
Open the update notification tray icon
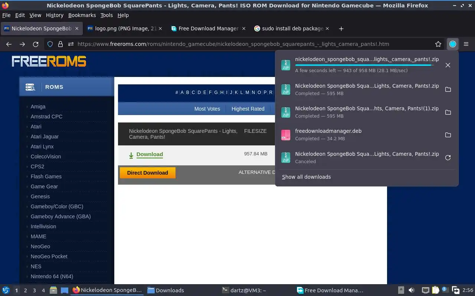(x=445, y=290)
